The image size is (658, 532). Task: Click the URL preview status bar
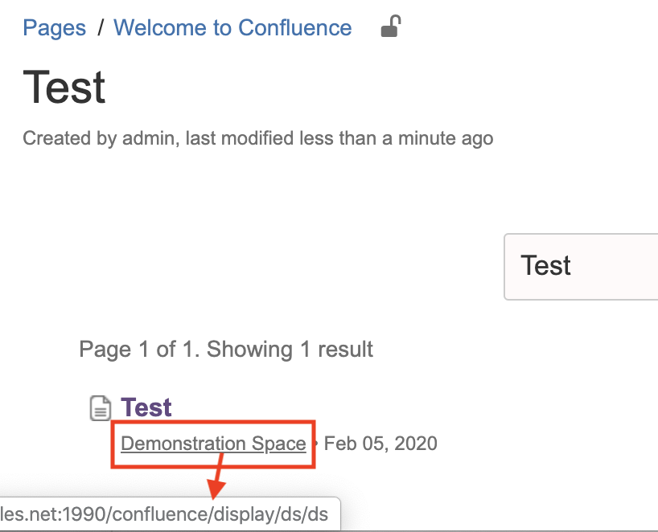click(169, 514)
